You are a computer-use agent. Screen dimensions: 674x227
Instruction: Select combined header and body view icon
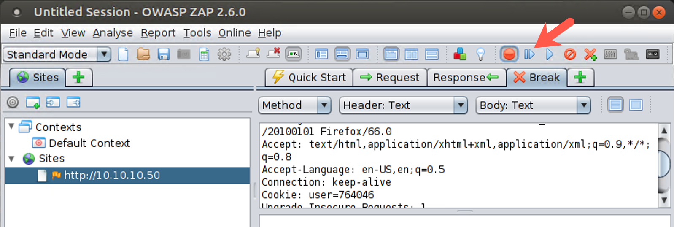click(x=636, y=105)
